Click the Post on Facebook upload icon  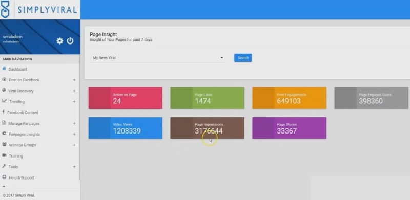pos(4,80)
